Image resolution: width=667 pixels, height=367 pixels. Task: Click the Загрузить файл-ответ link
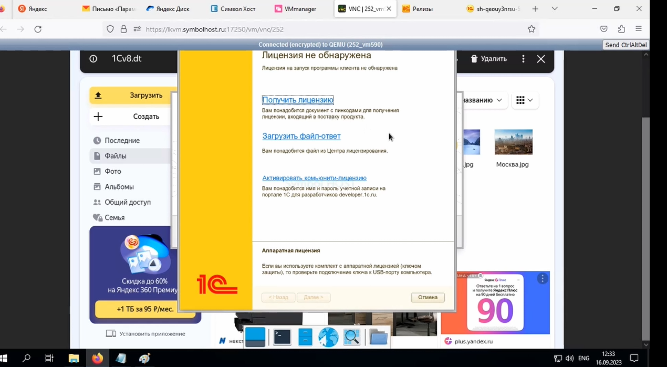[x=301, y=136]
